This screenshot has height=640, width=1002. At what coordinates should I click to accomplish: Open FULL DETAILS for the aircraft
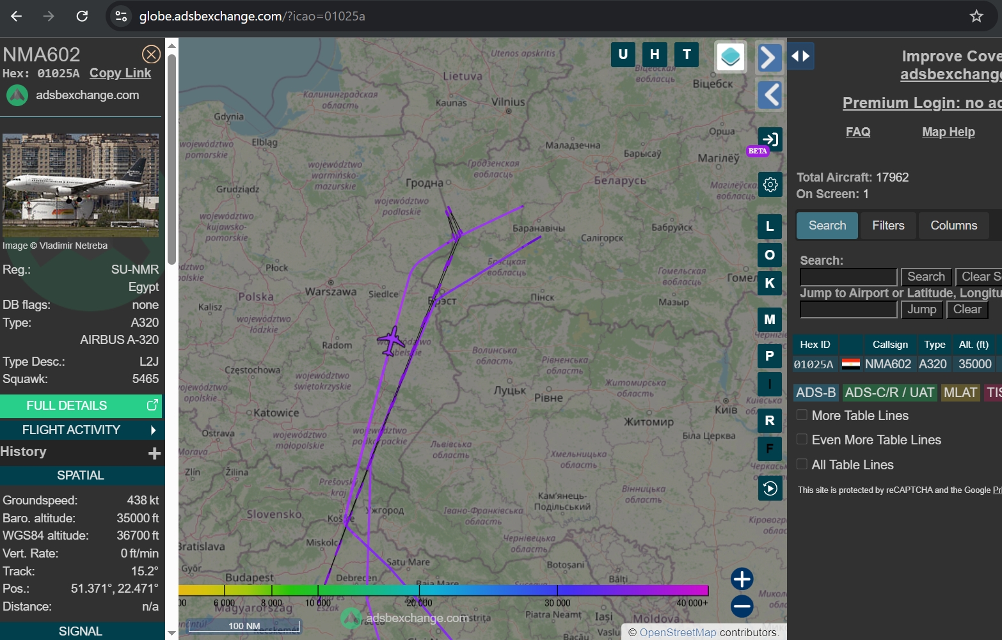pos(81,405)
